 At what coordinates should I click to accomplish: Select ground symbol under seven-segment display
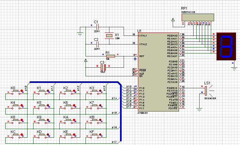(x=234, y=69)
